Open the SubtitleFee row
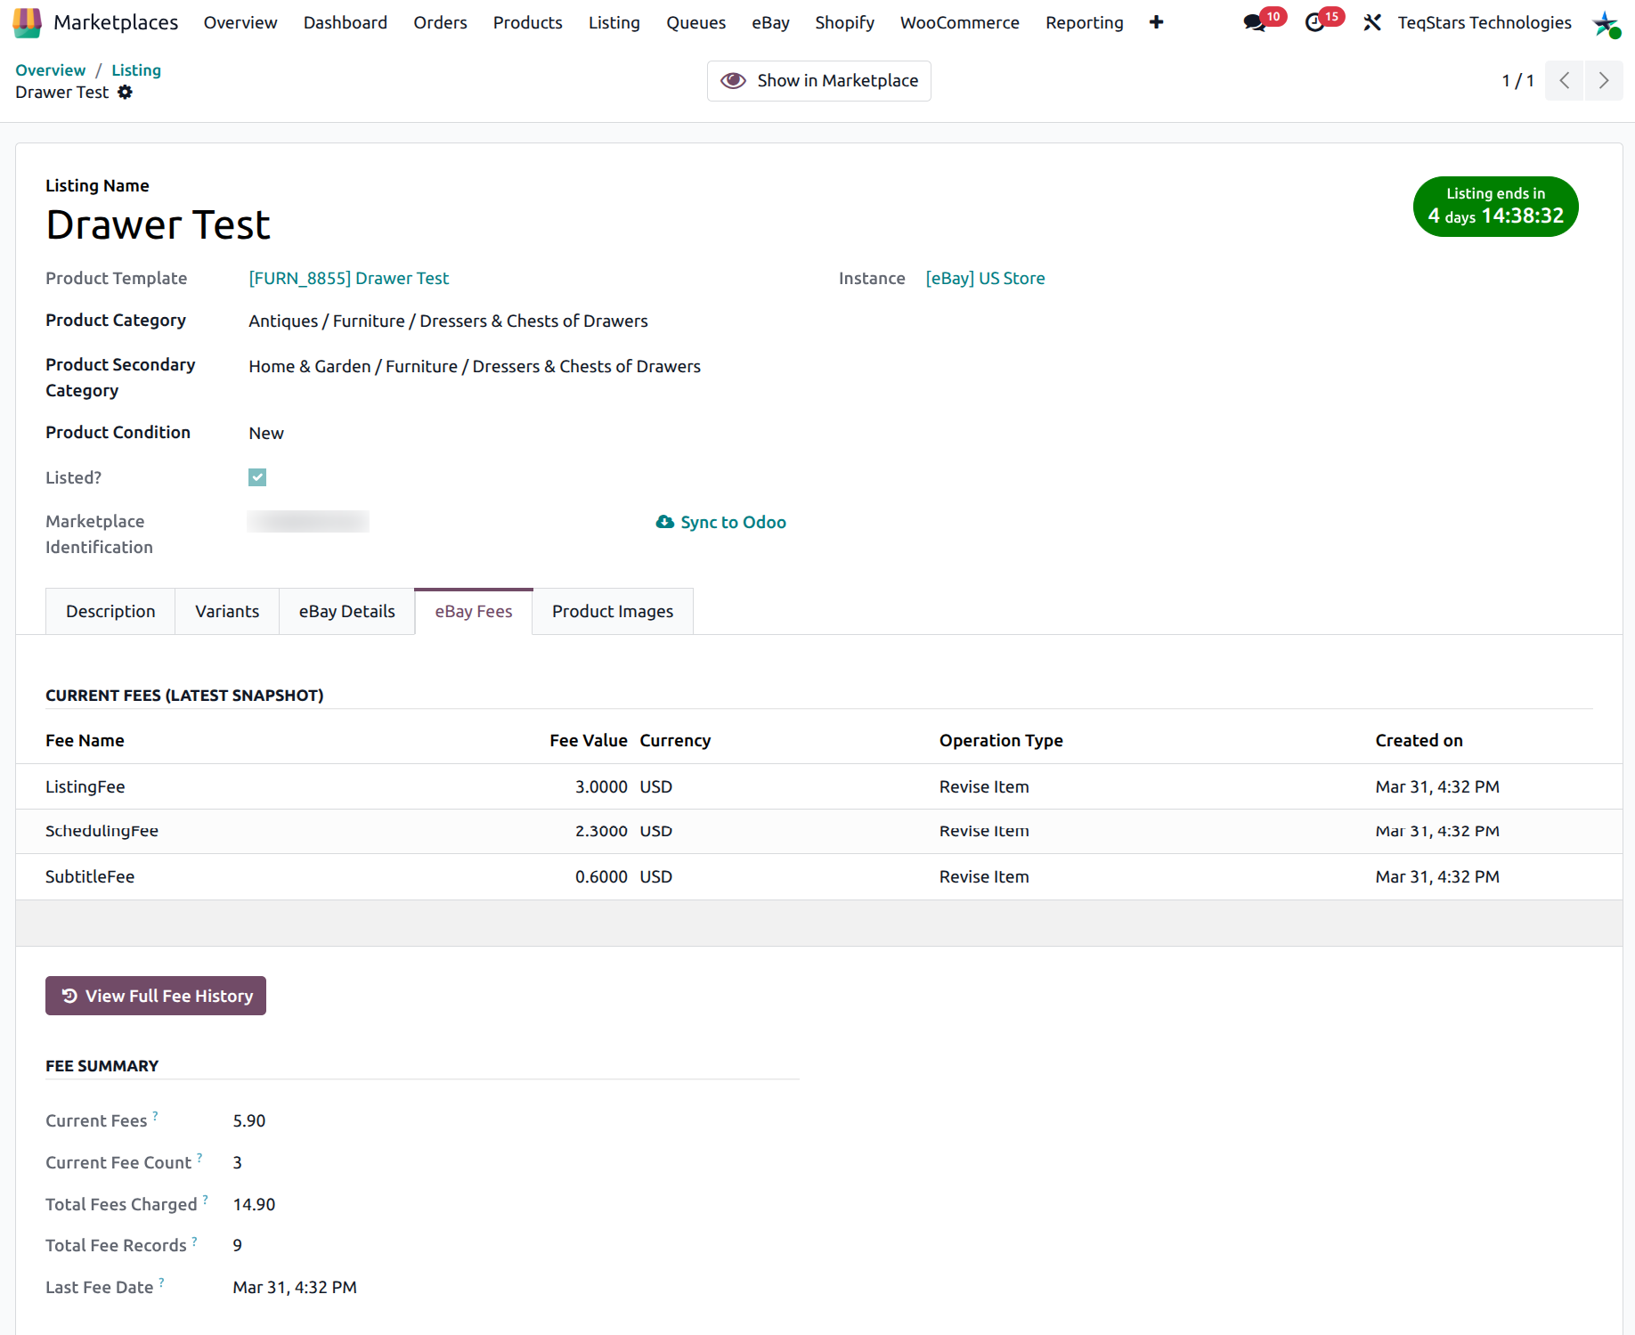The height and width of the screenshot is (1335, 1635). click(818, 876)
